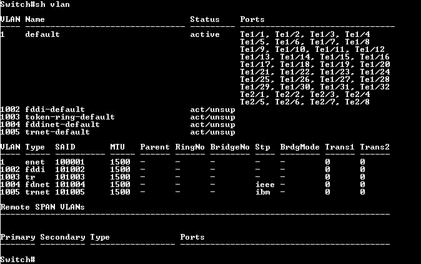Image resolution: width=421 pixels, height=264 pixels.
Task: Click the 'ieee' Stp value
Action: pos(265,185)
